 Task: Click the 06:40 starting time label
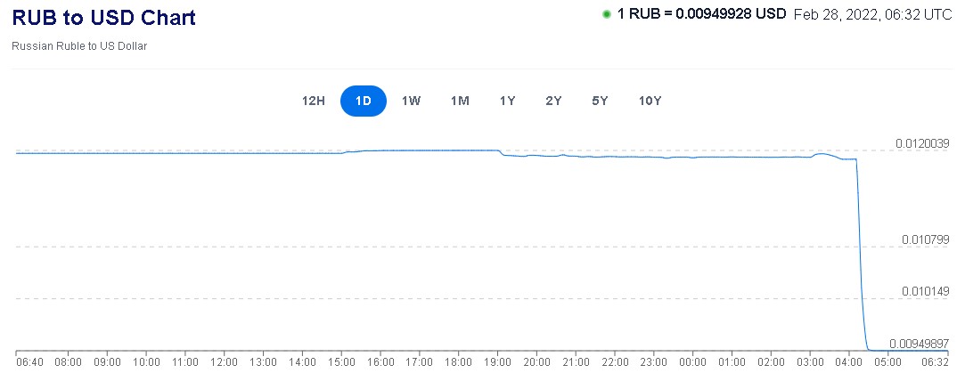29,362
